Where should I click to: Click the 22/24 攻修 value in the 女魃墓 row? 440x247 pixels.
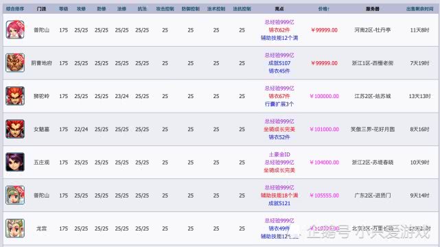click(81, 129)
